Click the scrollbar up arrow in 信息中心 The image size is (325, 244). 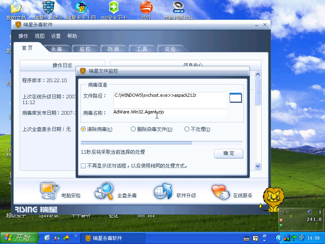coord(258,74)
